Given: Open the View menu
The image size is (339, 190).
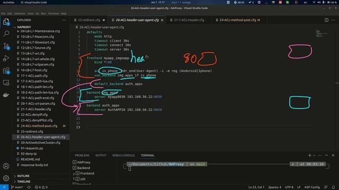Looking at the screenshot, I should 31,13.
